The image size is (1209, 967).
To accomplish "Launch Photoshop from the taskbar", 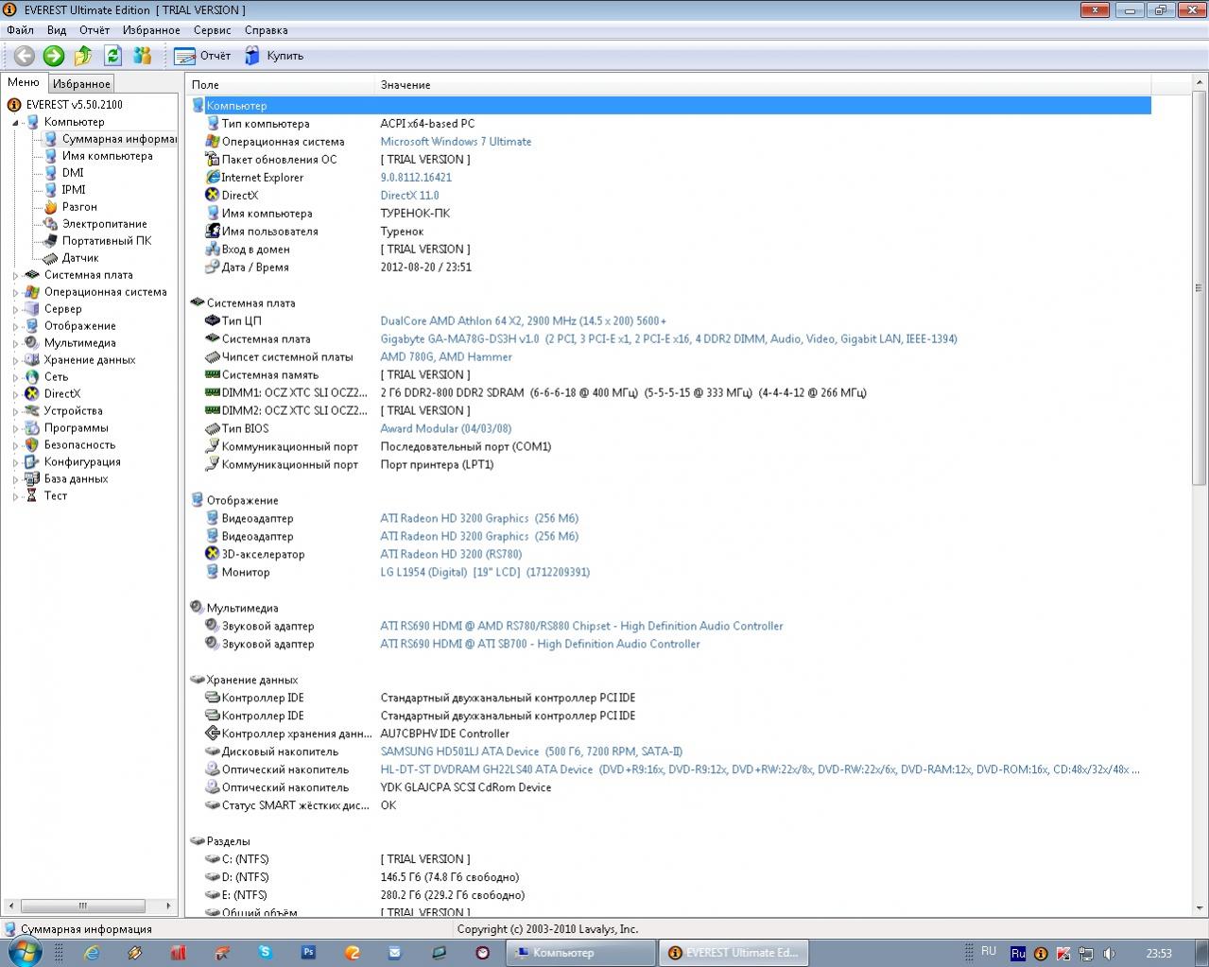I will [x=308, y=953].
